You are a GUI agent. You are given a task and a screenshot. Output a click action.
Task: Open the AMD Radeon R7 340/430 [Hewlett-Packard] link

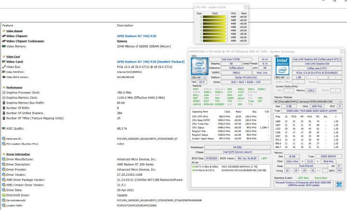pos(151,62)
